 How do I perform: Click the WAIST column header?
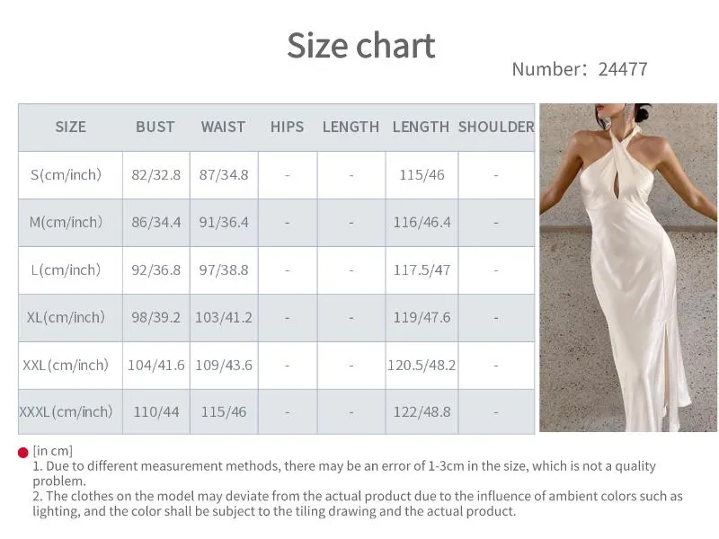coord(223,127)
